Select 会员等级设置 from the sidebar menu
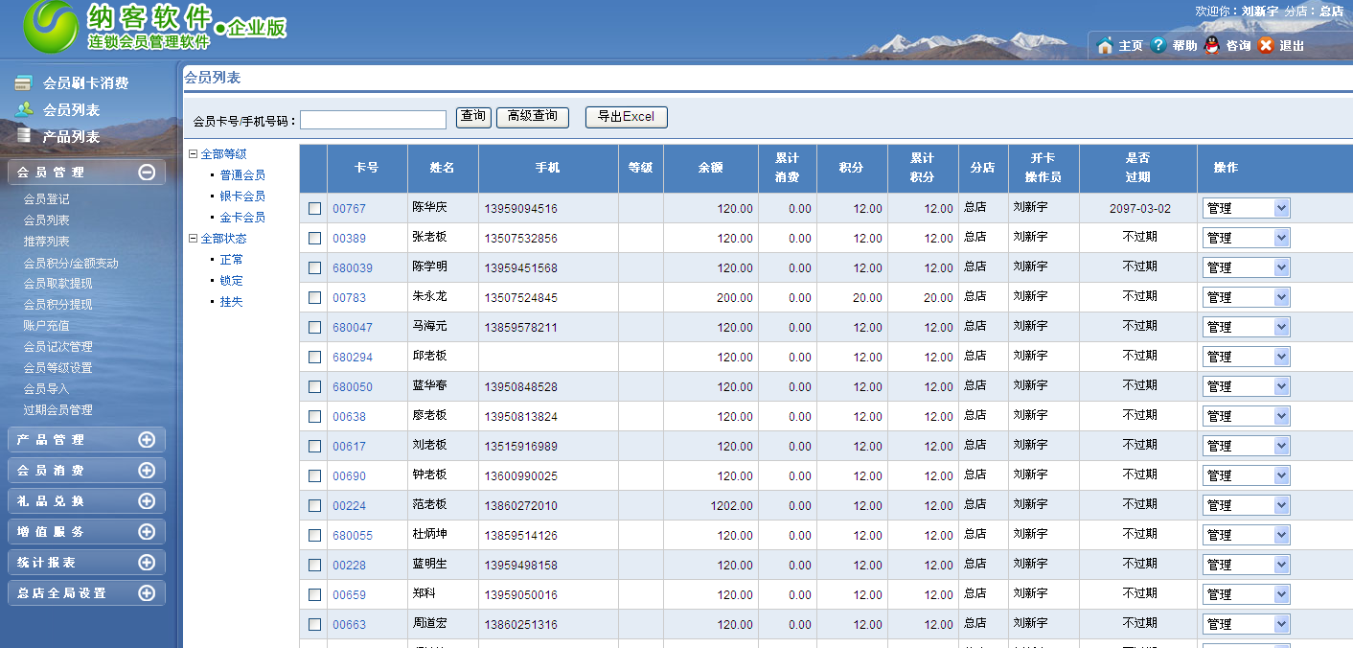1353x648 pixels. [57, 368]
